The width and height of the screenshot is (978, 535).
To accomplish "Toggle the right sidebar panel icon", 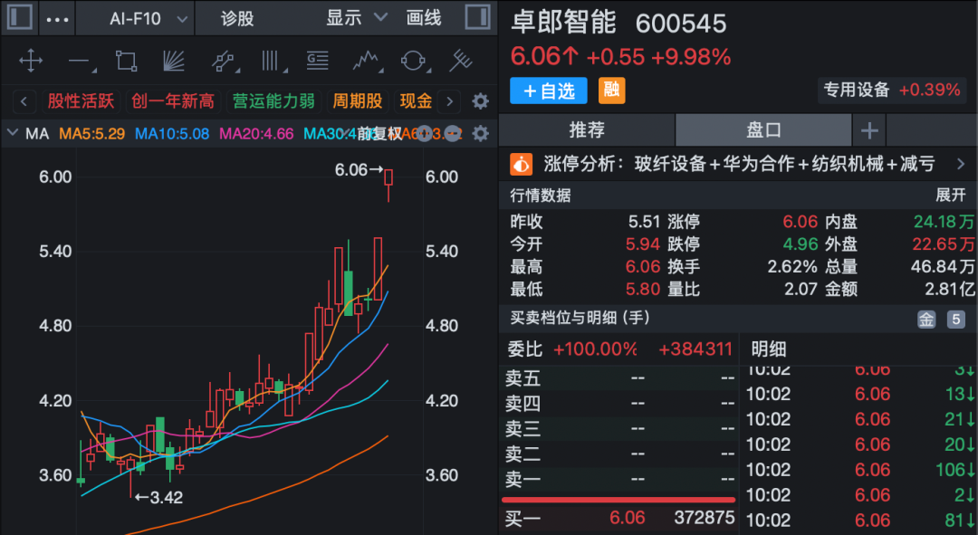I will tap(478, 17).
